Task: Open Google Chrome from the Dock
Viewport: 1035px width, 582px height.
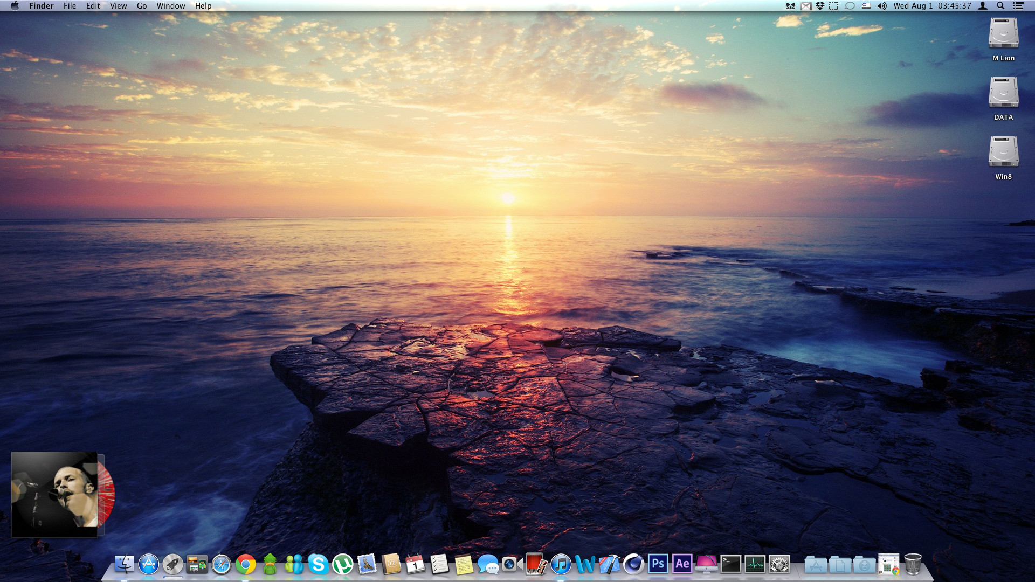Action: tap(246, 564)
